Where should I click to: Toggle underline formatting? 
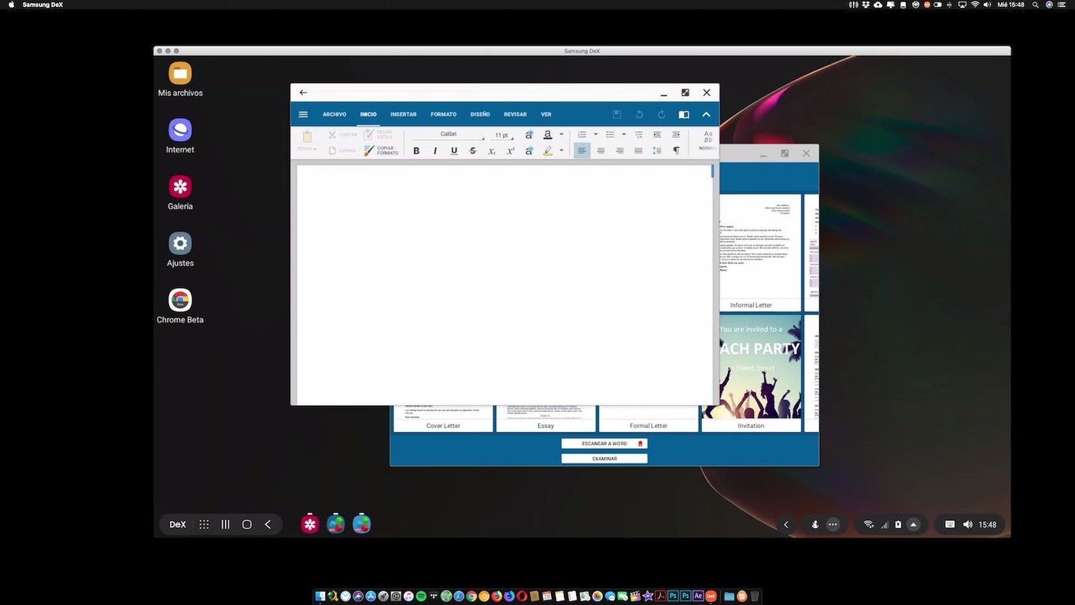point(454,150)
